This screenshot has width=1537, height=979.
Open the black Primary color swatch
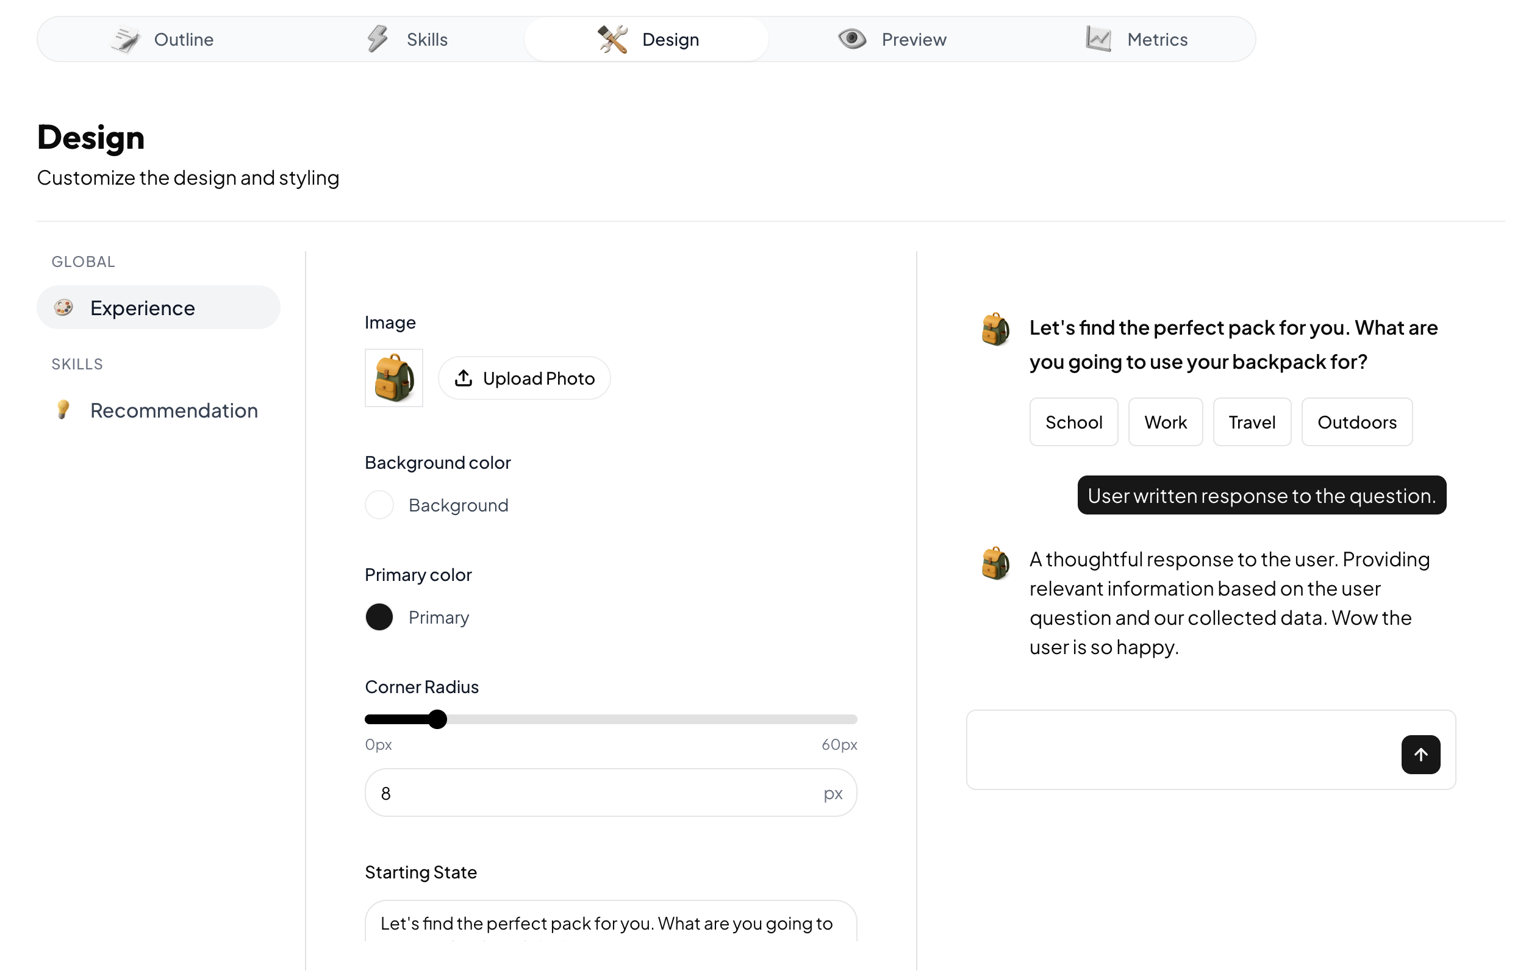[x=379, y=618]
